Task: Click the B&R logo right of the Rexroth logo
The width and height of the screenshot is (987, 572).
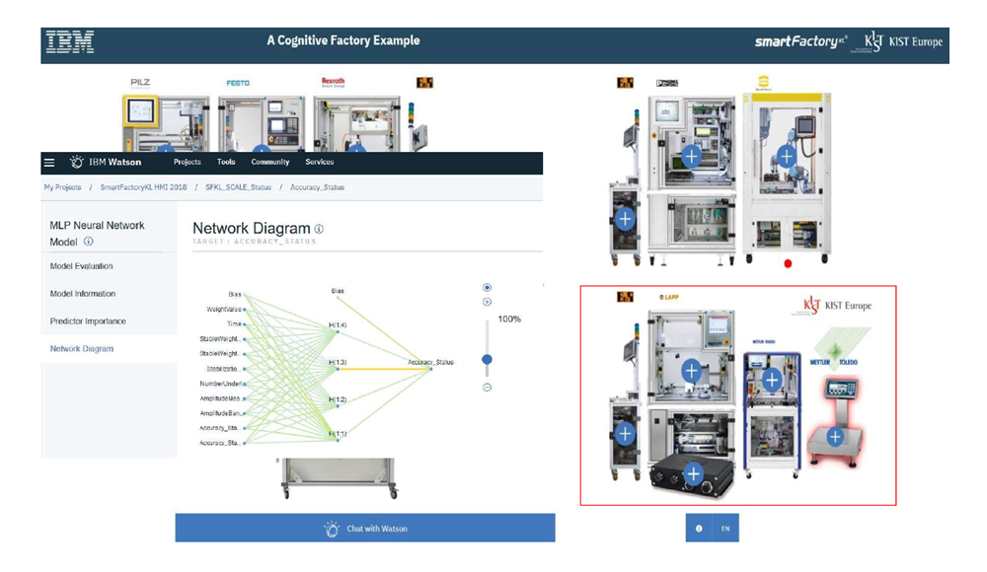Action: pyautogui.click(x=424, y=83)
